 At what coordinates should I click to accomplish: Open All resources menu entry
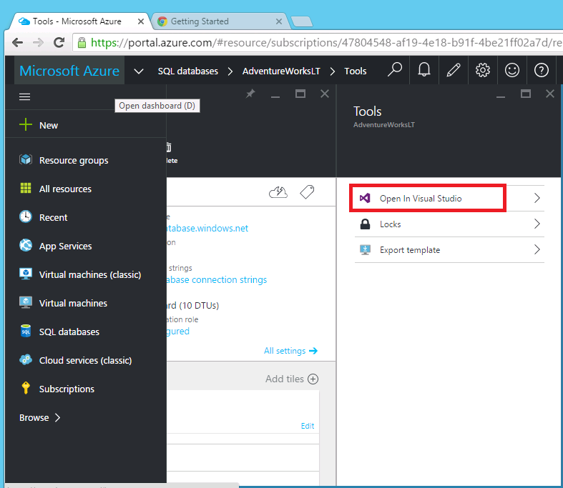(65, 189)
